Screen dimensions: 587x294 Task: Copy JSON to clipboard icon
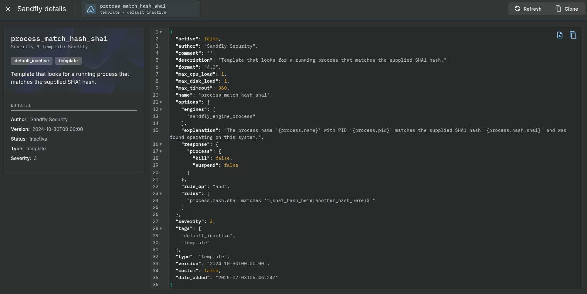pyautogui.click(x=573, y=35)
